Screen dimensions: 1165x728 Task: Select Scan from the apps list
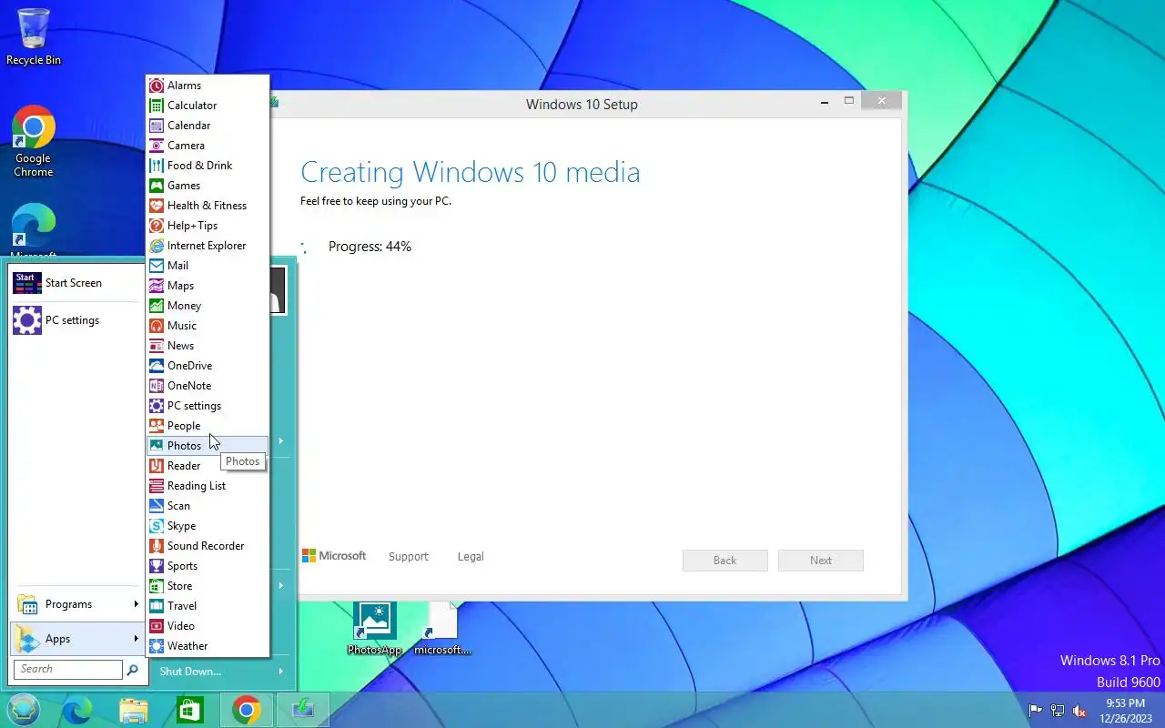pyautogui.click(x=208, y=506)
